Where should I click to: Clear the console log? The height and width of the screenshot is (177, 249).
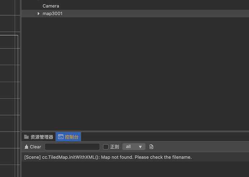coord(33,147)
